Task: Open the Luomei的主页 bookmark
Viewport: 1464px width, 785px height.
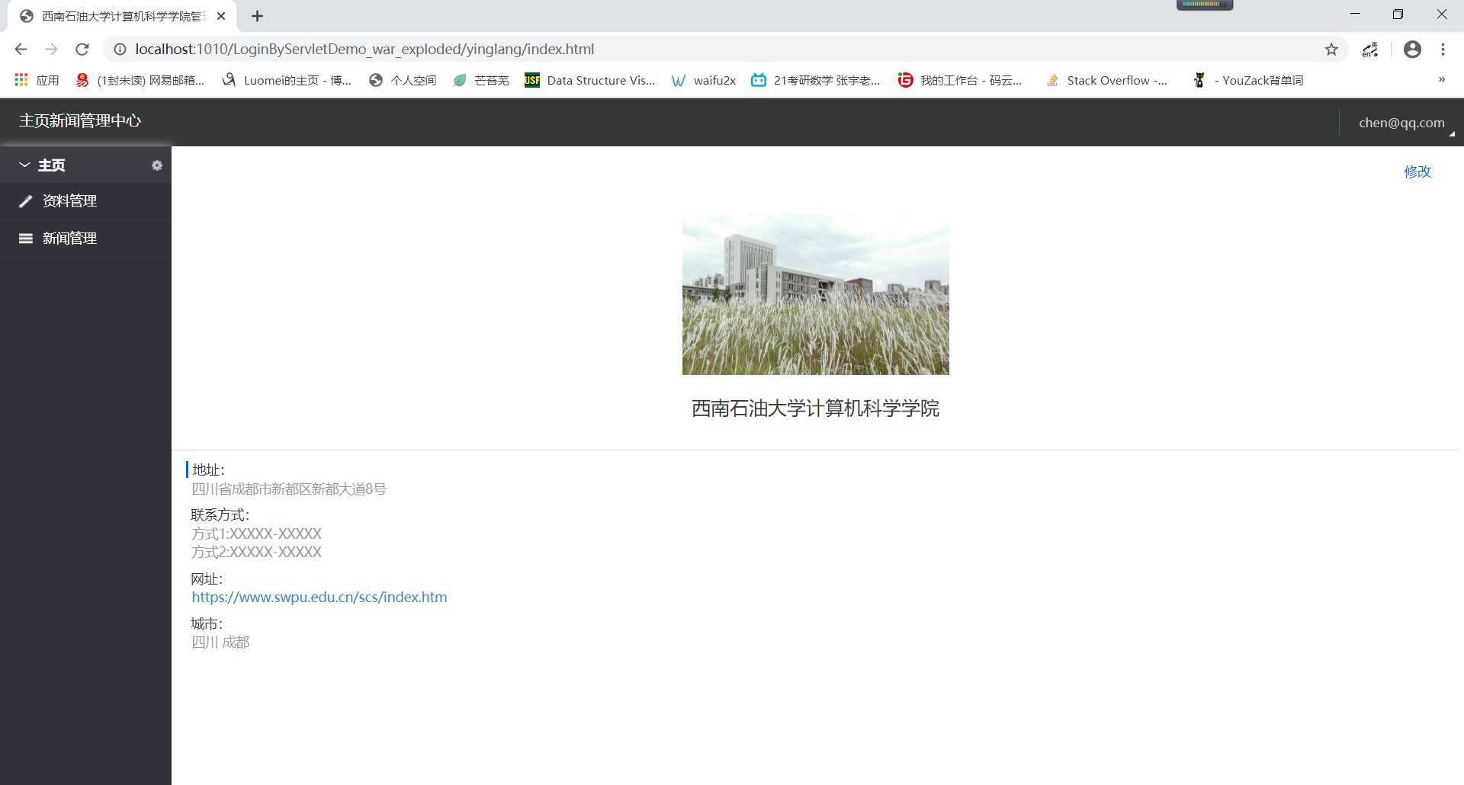Action: [x=287, y=80]
